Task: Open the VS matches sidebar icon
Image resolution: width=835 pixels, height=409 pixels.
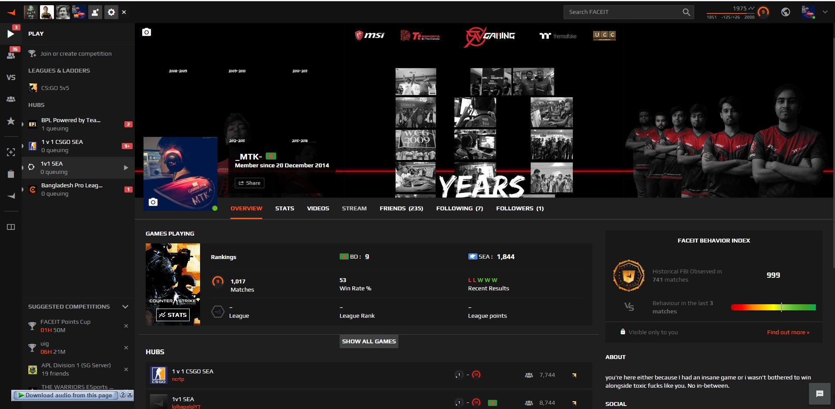Action: point(11,77)
